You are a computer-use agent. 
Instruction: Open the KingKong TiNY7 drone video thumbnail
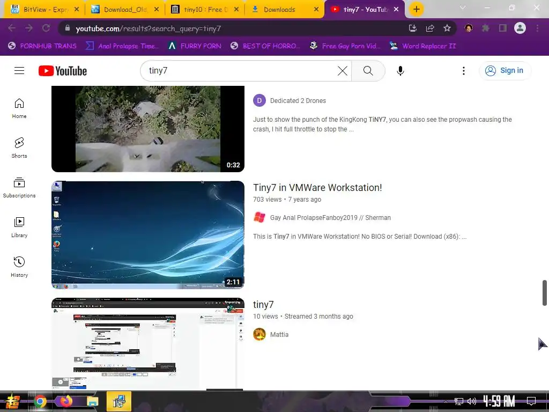(148, 129)
